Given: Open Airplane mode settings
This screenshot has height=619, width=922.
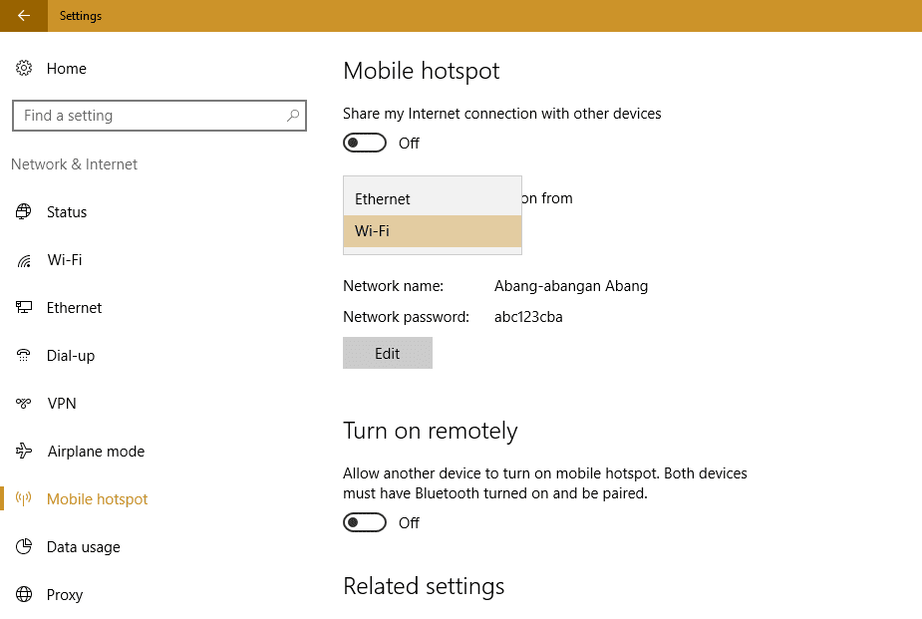Looking at the screenshot, I should 96,451.
